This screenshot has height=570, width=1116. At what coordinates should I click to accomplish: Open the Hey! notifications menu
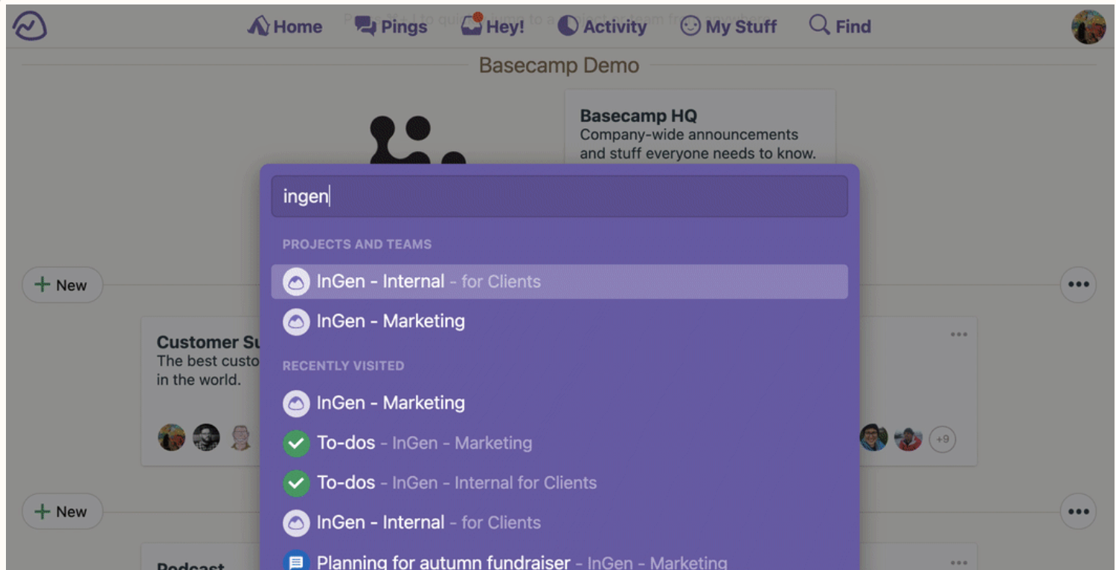[493, 26]
